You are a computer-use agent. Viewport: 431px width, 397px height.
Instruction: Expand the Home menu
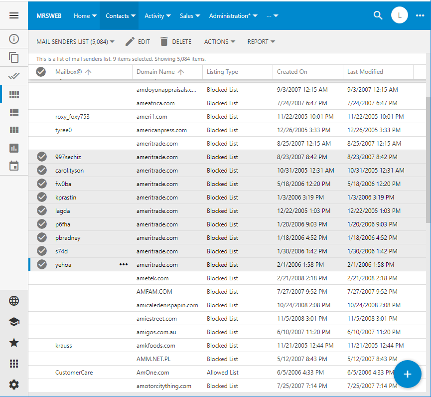(85, 15)
